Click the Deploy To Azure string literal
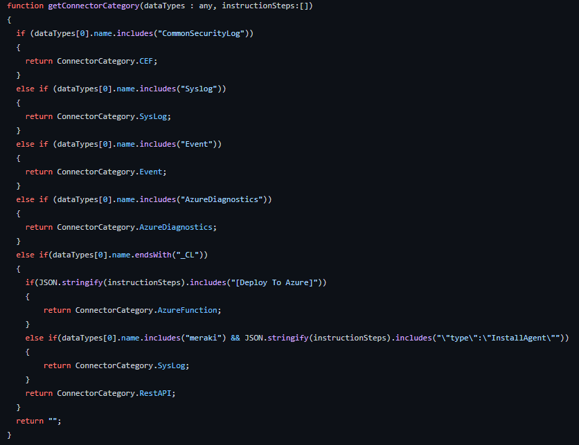The image size is (579, 445). click(276, 282)
